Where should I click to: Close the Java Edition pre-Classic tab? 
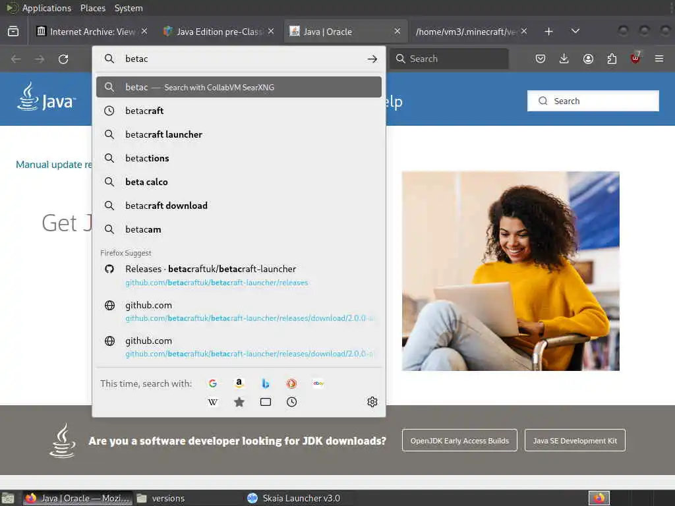271,32
